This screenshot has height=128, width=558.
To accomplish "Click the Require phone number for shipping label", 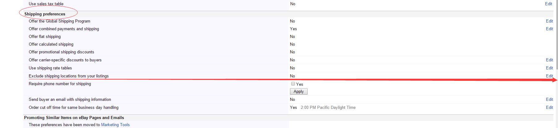I will coord(60,84).
